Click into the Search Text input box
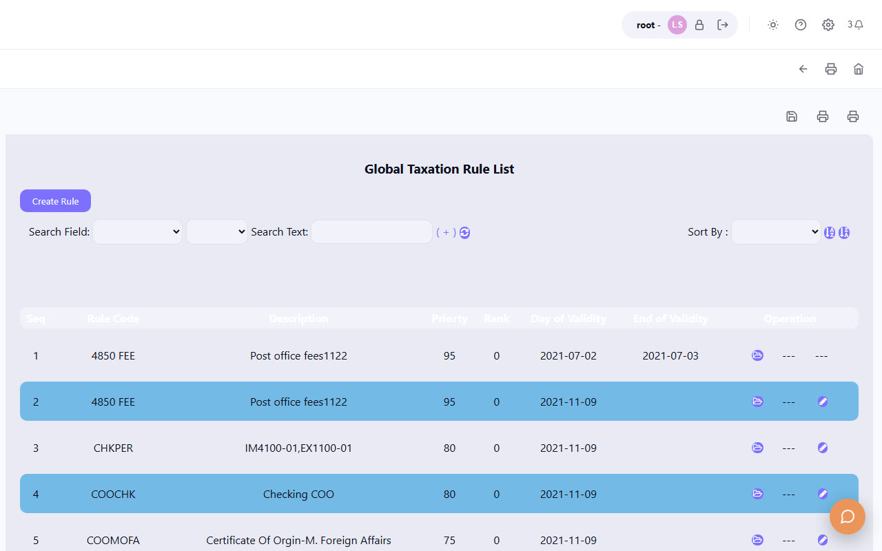The height and width of the screenshot is (551, 882). tap(372, 232)
